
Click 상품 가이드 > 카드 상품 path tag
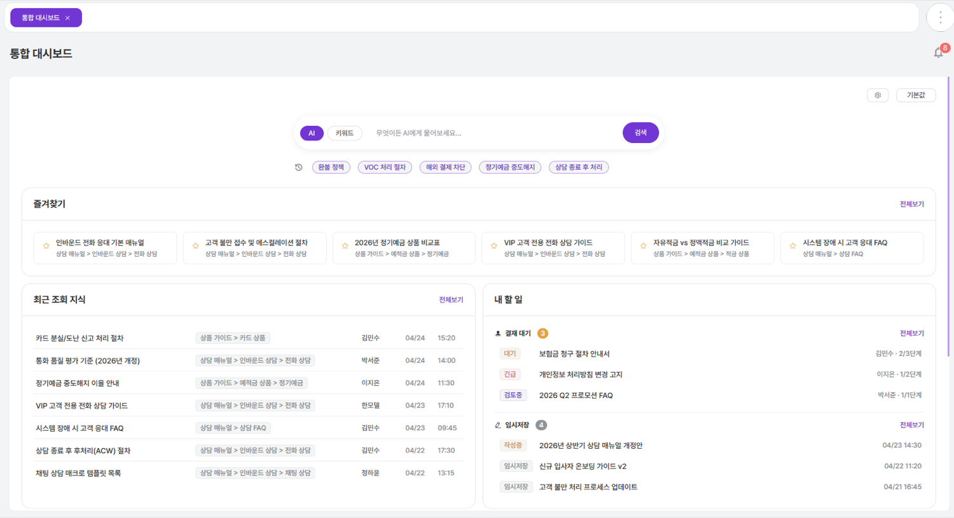pos(233,338)
